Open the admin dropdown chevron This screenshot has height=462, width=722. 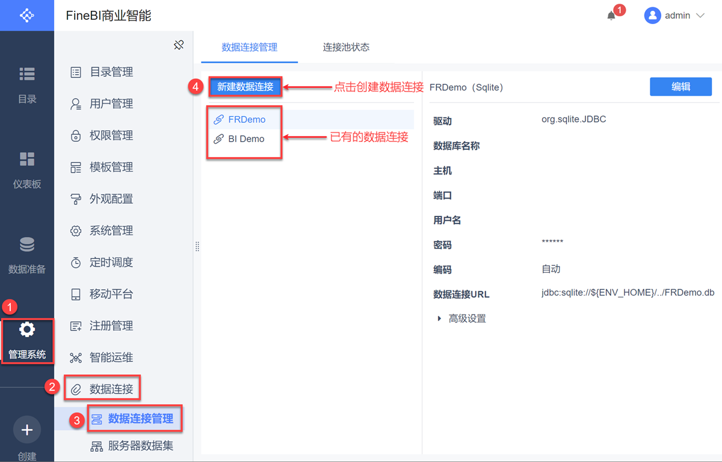tap(700, 16)
